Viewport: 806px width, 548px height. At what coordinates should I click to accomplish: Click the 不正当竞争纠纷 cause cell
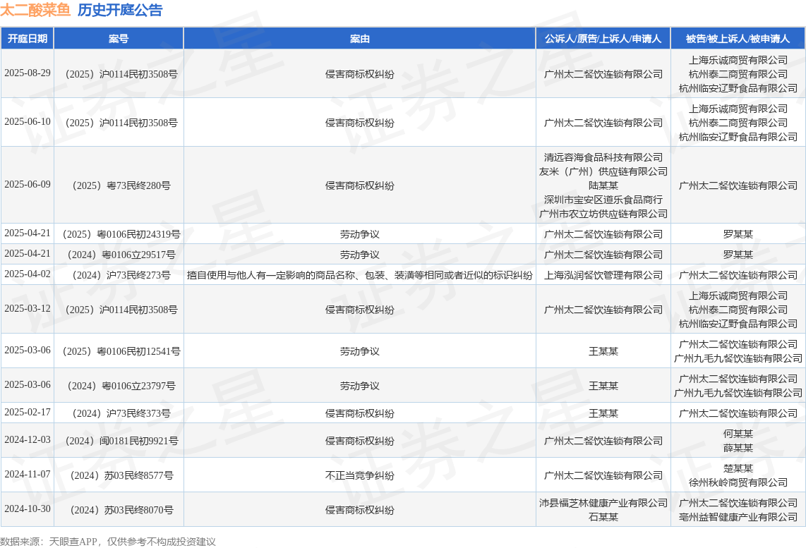coord(360,475)
